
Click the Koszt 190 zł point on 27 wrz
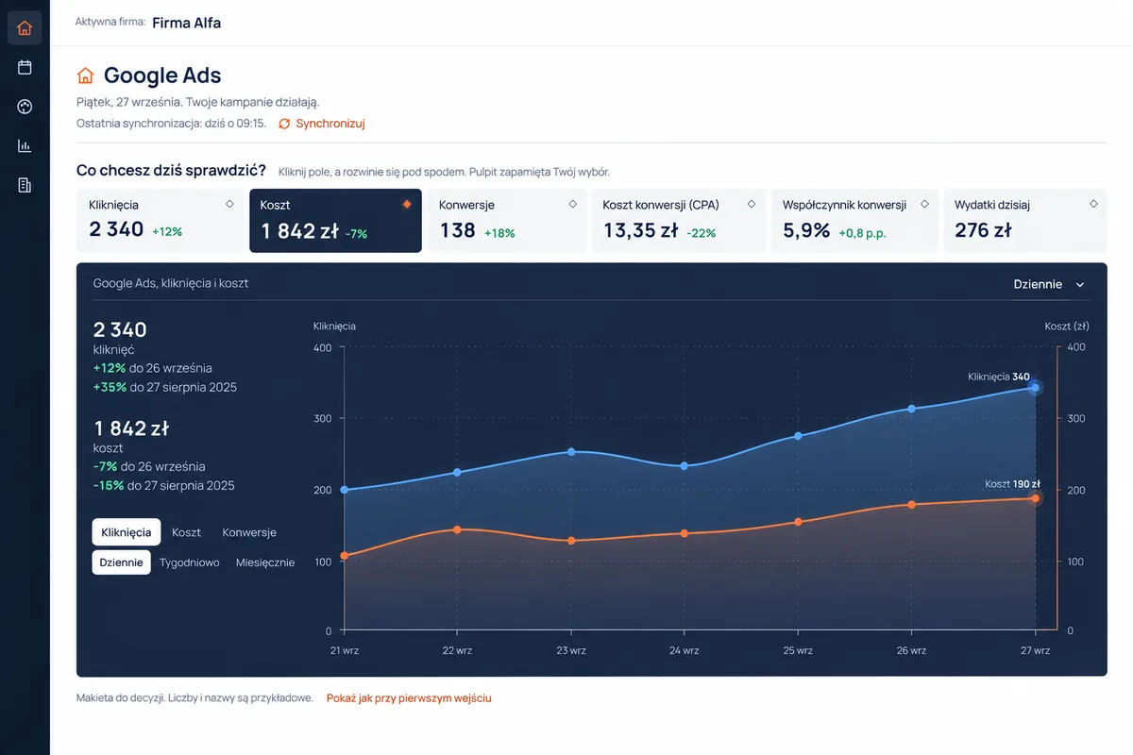coord(1035,498)
